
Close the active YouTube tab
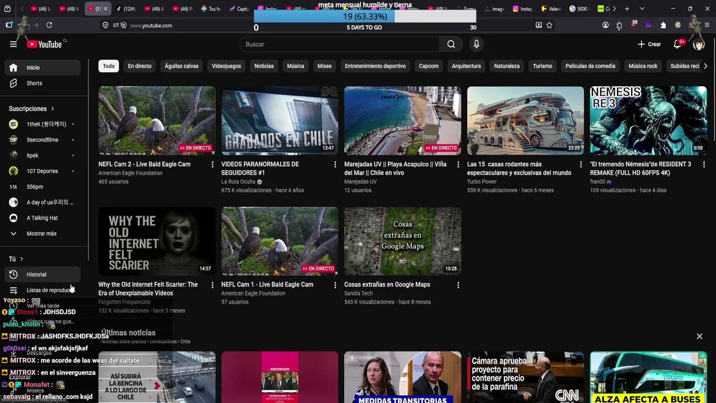click(x=105, y=9)
